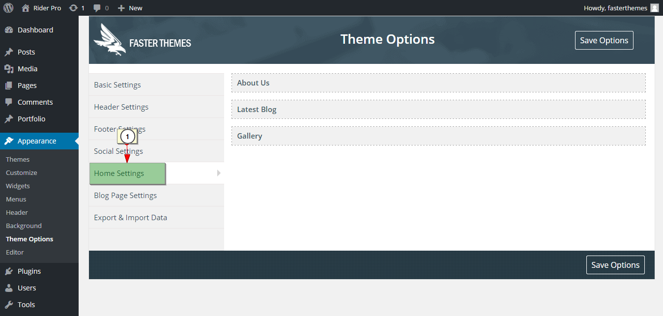663x316 pixels.
Task: Expand the Gallery section
Action: pyautogui.click(x=438, y=136)
